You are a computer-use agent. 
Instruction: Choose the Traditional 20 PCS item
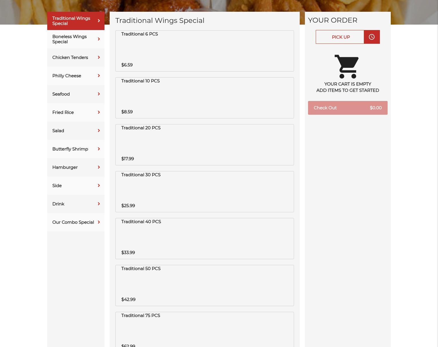pos(205,145)
